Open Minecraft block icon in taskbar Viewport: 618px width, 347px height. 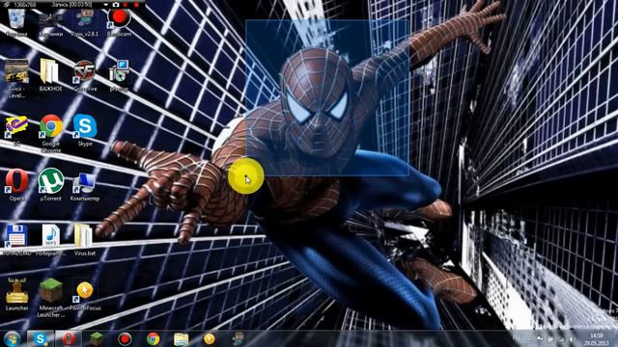[x=97, y=338]
